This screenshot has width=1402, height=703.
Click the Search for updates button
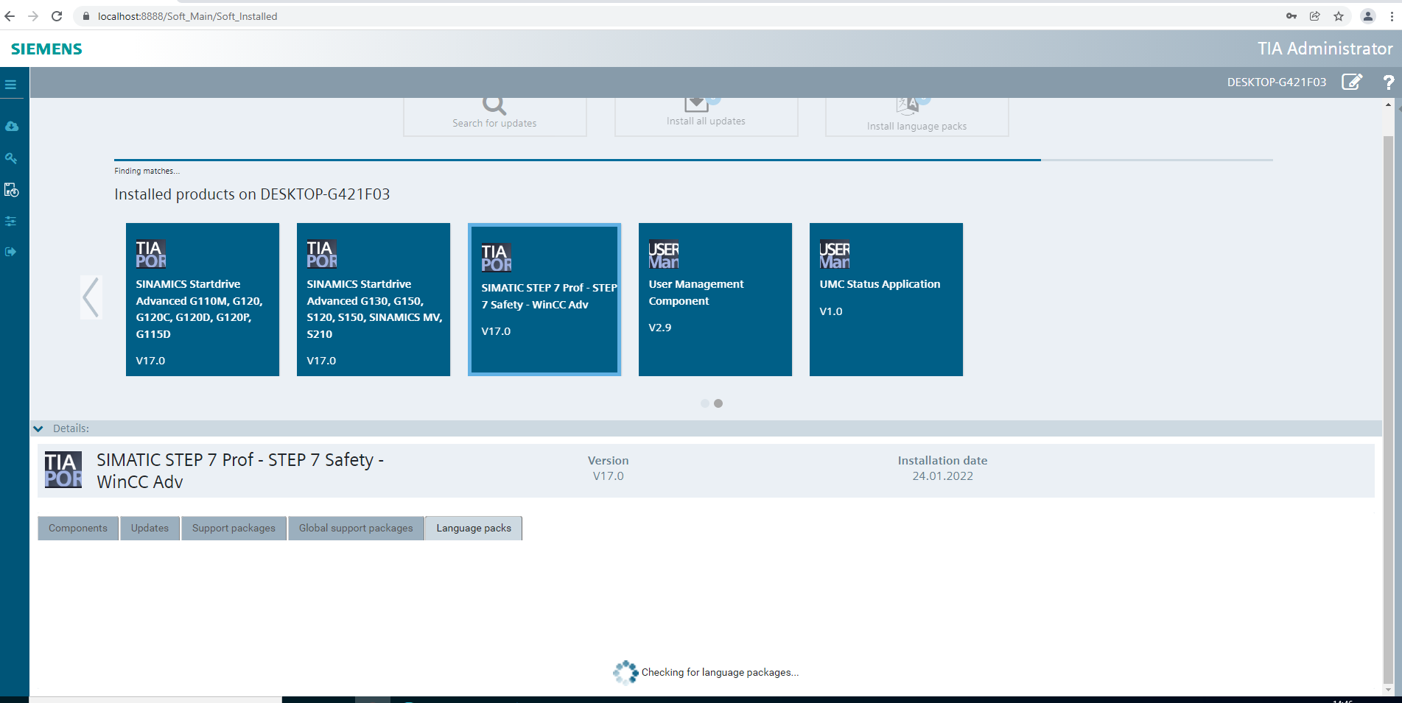click(x=494, y=116)
